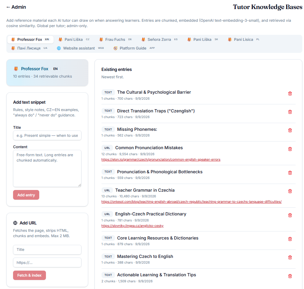Screen dimensions: 304x289
Task: Click the Professor Fox name in summary card
Action: [x=35, y=69]
